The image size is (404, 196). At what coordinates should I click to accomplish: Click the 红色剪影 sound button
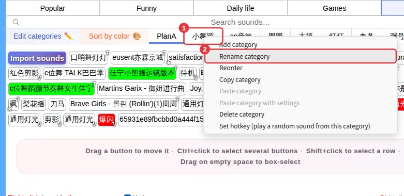coord(24,73)
